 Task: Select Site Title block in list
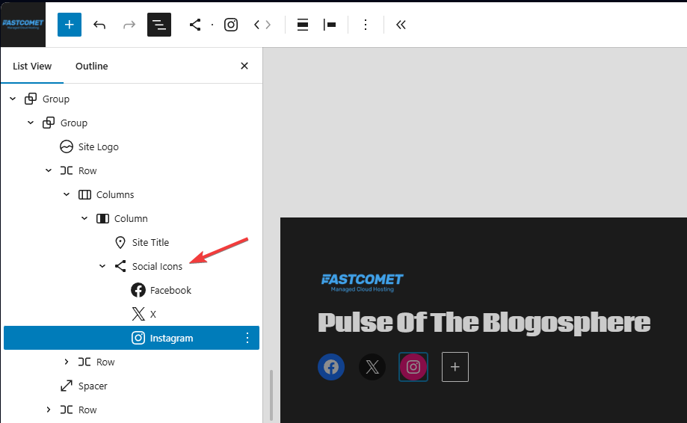pos(150,242)
